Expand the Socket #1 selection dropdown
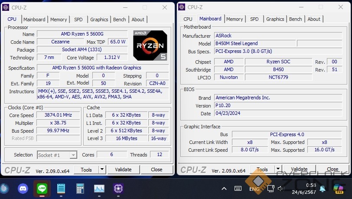Screen dimensions: 352x199 pyautogui.click(x=73, y=155)
